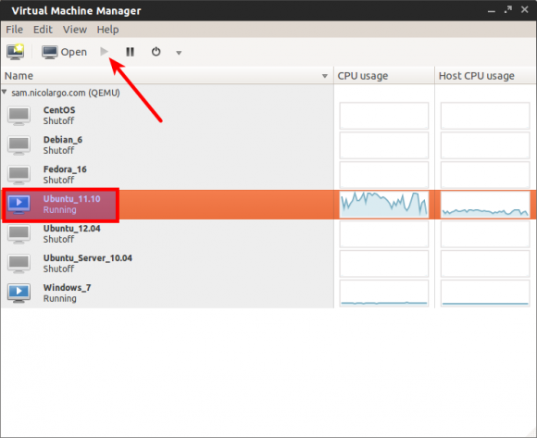The height and width of the screenshot is (438, 537).
Task: Select the Debian_6 name text
Action: pos(63,140)
